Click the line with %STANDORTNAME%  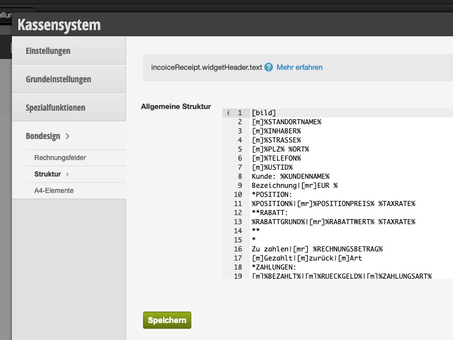(x=287, y=122)
